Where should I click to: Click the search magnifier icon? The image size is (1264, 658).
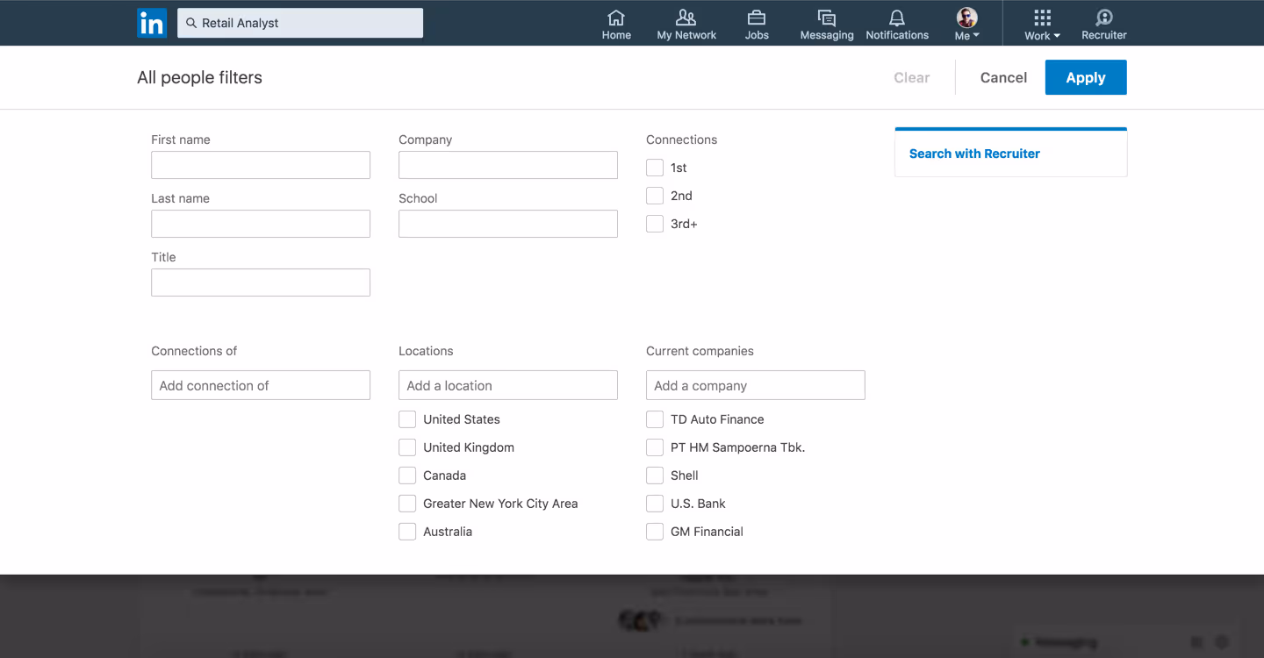tap(191, 23)
